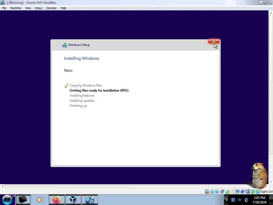Open VirtualBox Manager from the taskbar

(73, 200)
